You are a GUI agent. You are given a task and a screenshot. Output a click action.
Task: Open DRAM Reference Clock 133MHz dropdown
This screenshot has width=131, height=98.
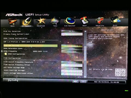[x=72, y=49]
